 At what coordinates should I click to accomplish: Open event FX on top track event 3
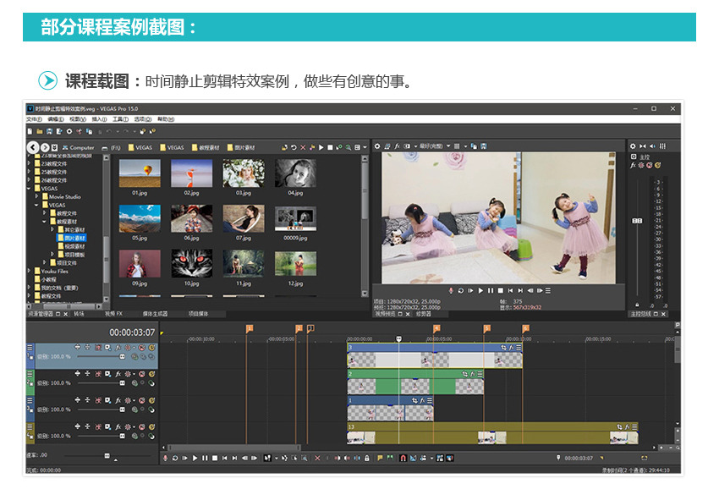click(511, 348)
